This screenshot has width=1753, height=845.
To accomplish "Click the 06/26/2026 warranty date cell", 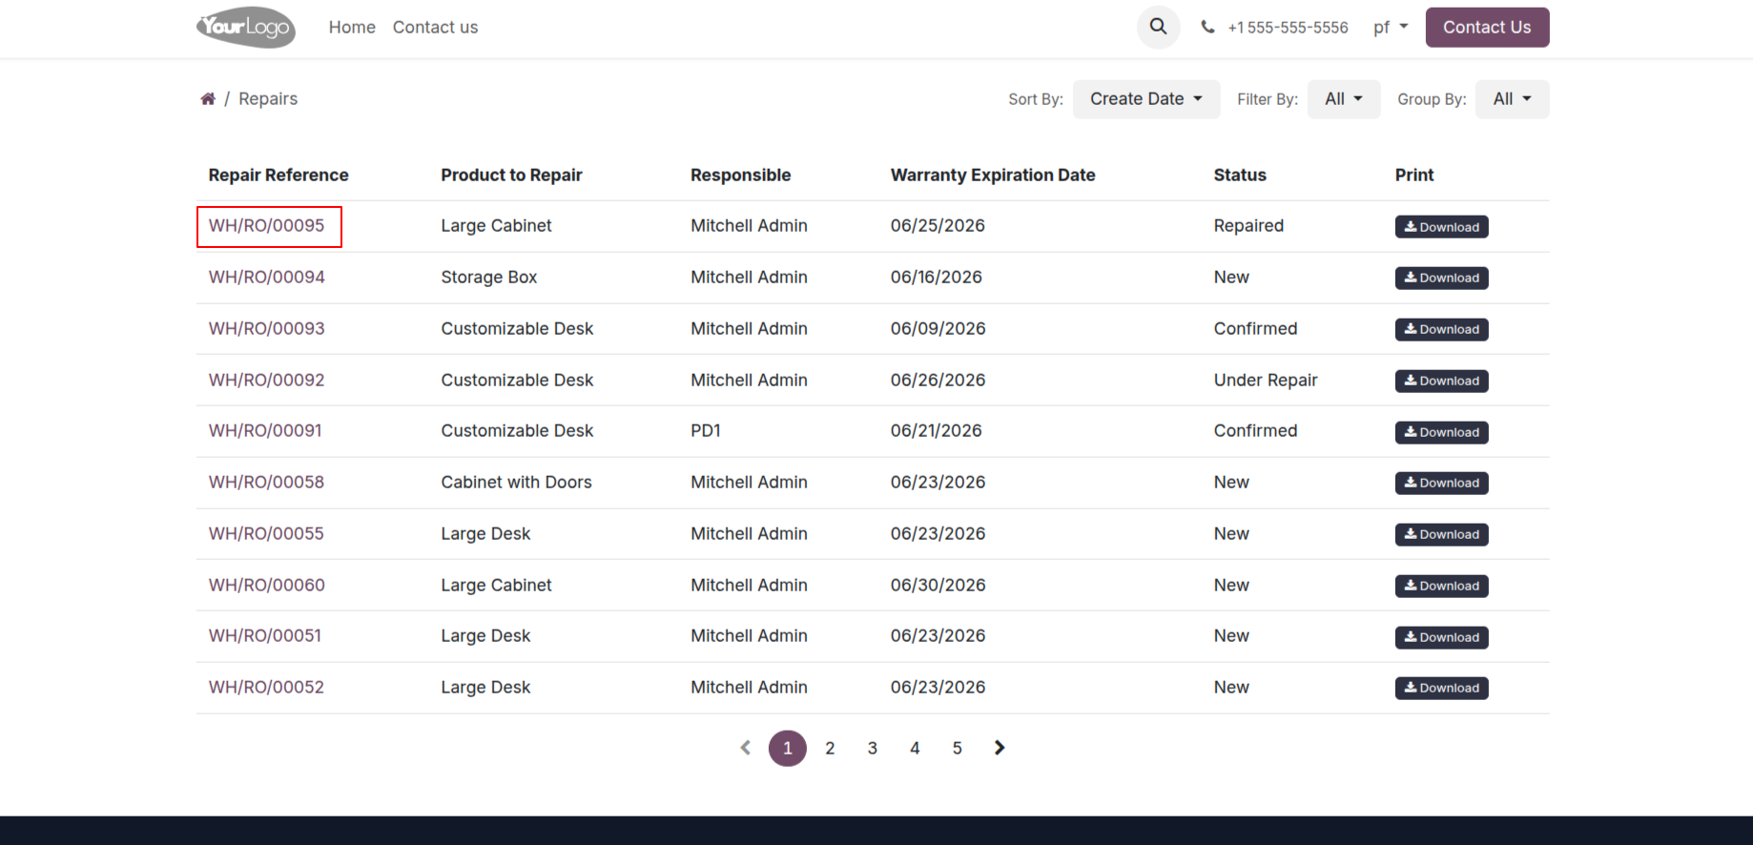I will 938,381.
